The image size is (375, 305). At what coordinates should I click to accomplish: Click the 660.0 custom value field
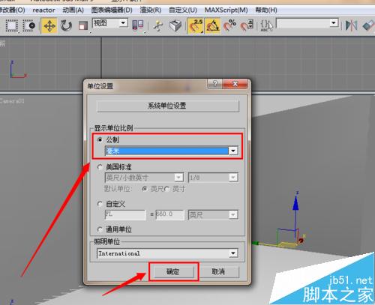tap(170, 215)
